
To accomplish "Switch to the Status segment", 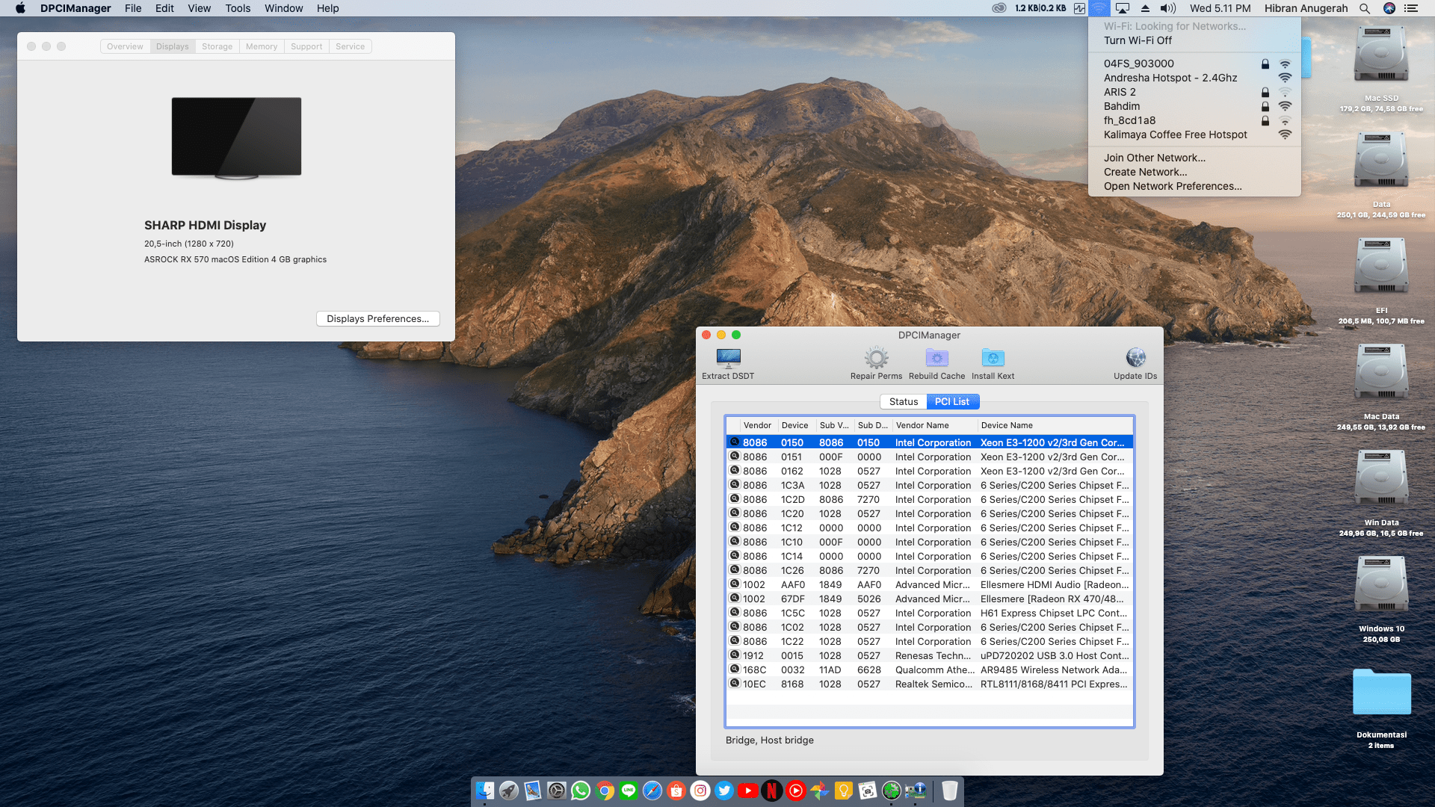I will coord(903,402).
